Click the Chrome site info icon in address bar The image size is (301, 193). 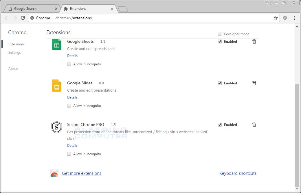(32, 18)
